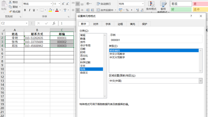This screenshot has width=208, height=117.
Task: Switch to the 边框 (Border) tab
Action: click(120, 24)
